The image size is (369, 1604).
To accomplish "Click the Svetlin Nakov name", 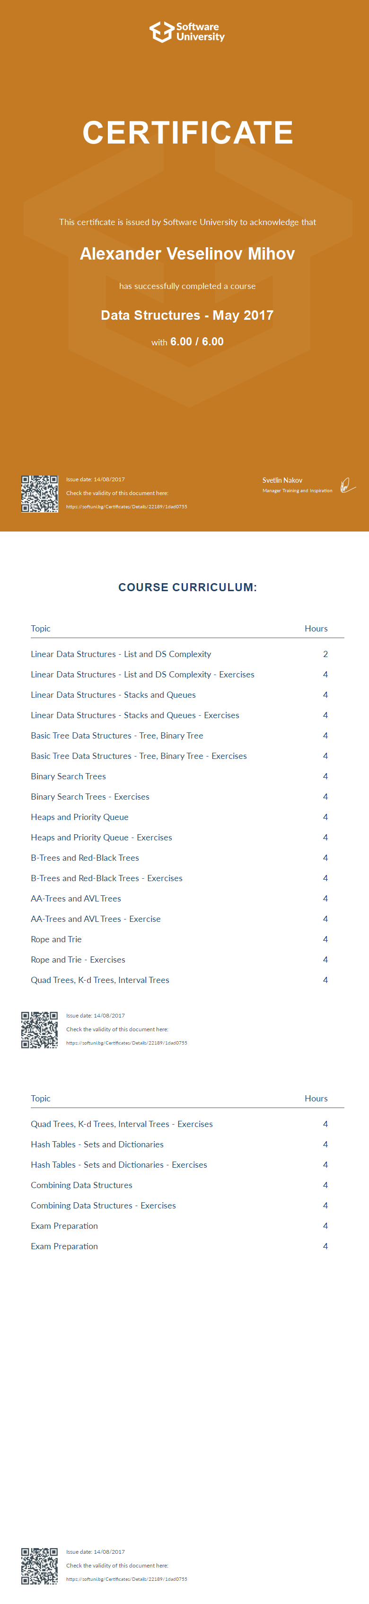I will coord(282,480).
